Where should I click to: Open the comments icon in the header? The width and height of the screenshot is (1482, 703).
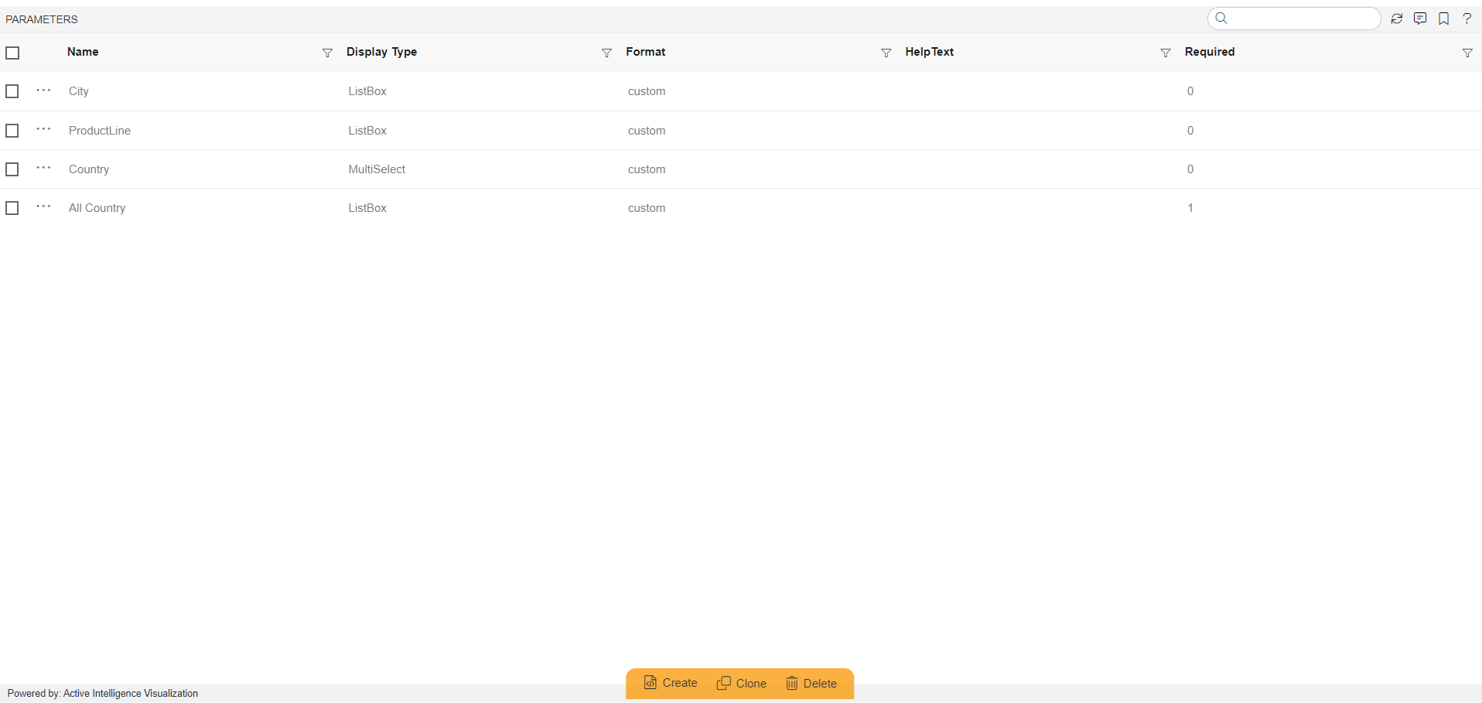(x=1420, y=19)
